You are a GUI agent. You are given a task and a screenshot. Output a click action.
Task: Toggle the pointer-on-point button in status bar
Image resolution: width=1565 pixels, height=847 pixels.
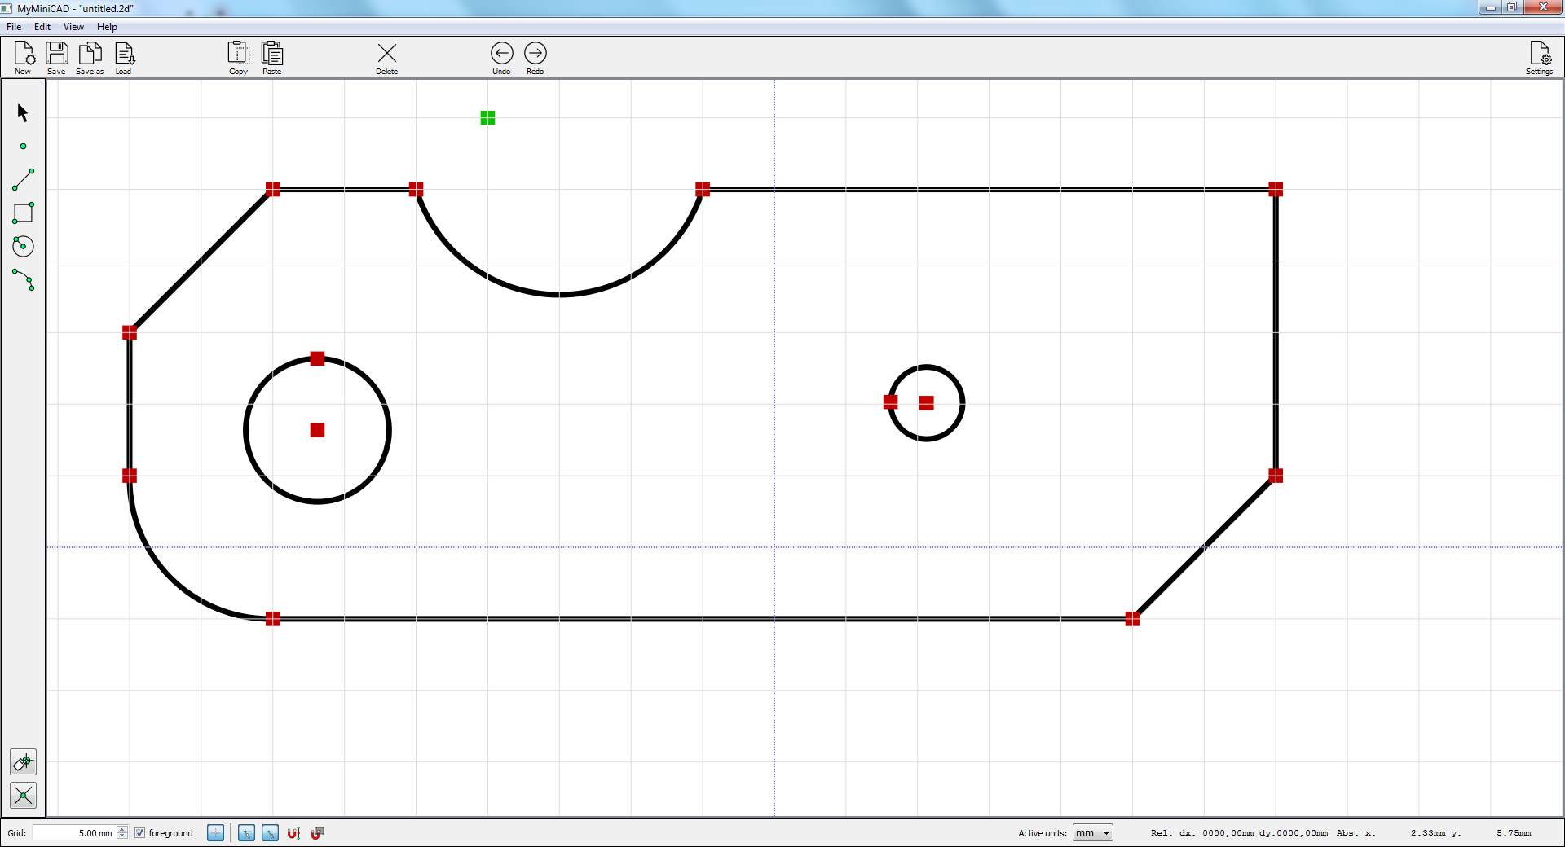pyautogui.click(x=271, y=833)
